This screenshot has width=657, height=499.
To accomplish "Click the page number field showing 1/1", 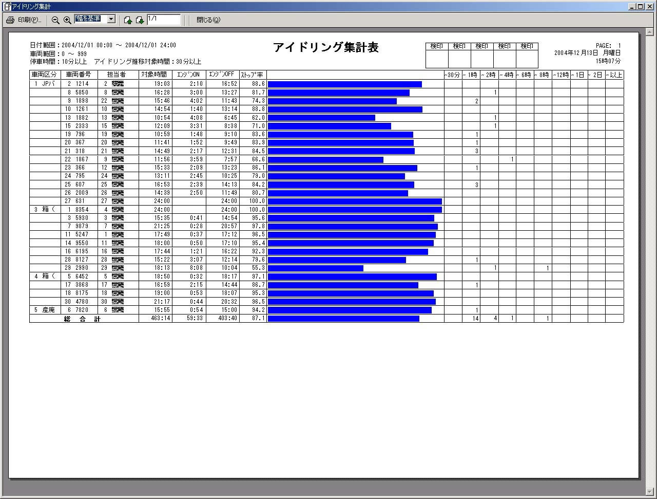I will tap(163, 20).
